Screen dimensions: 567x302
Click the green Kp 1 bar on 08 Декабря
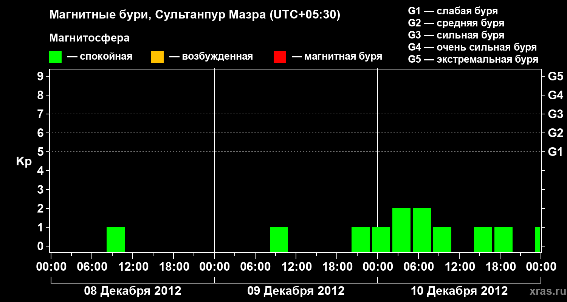click(x=116, y=239)
